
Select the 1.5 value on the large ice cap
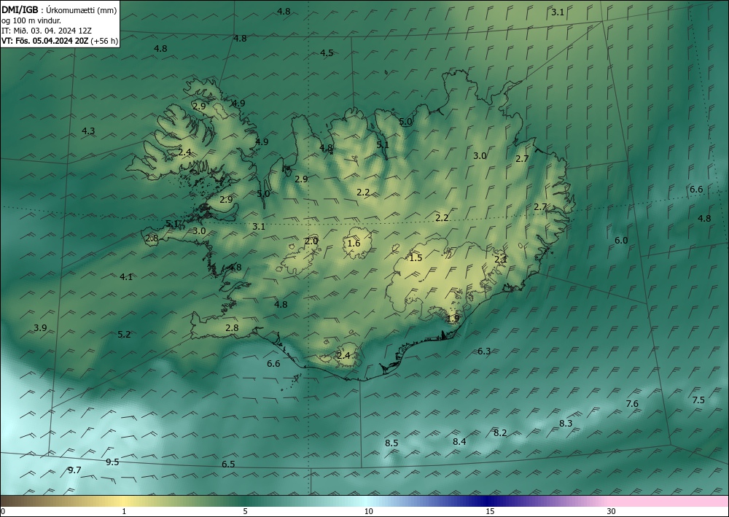pyautogui.click(x=416, y=257)
